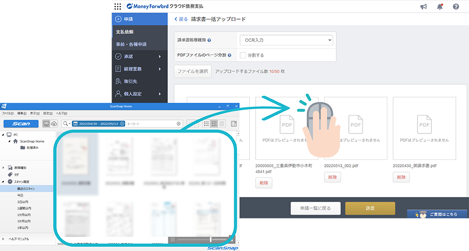Expand the 原稿種別 tree node
This screenshot has height=251, width=469.
tap(3, 168)
